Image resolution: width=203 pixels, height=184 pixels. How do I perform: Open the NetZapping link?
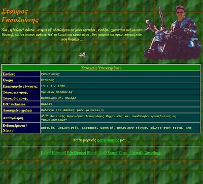[76, 153]
